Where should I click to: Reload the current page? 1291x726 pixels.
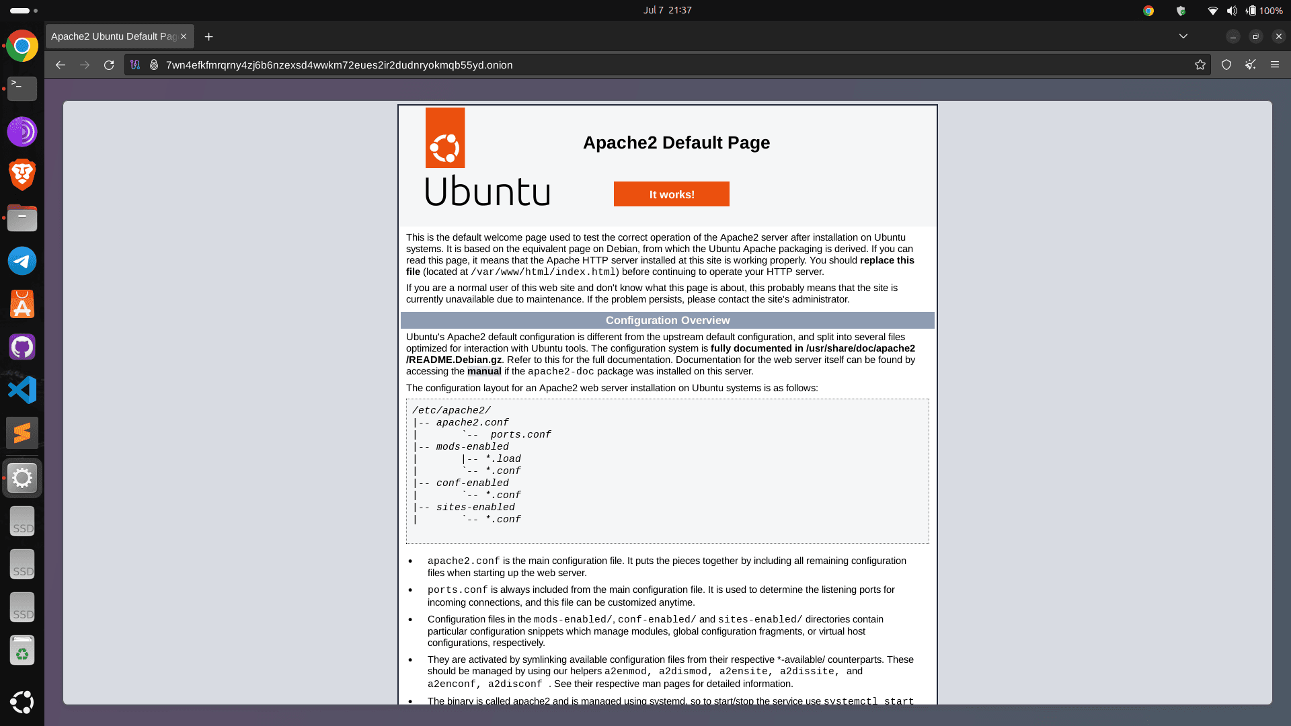109,65
